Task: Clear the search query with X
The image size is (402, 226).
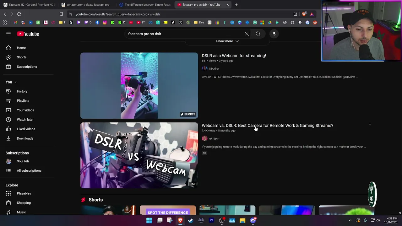Action: [x=247, y=34]
